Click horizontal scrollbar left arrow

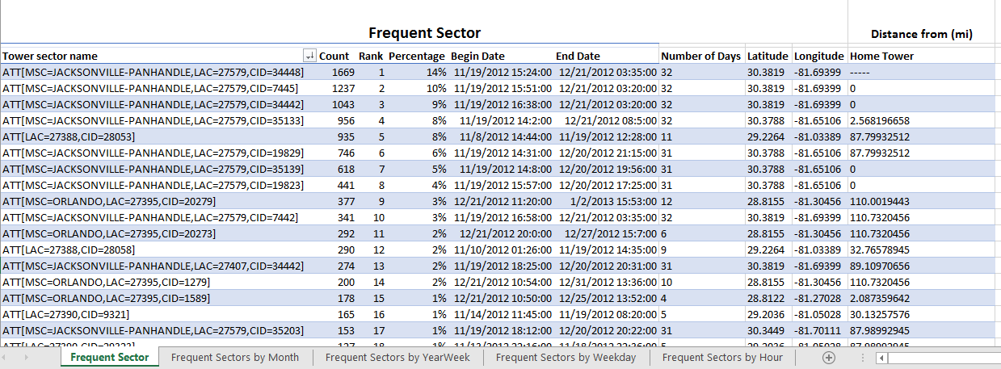[x=883, y=358]
